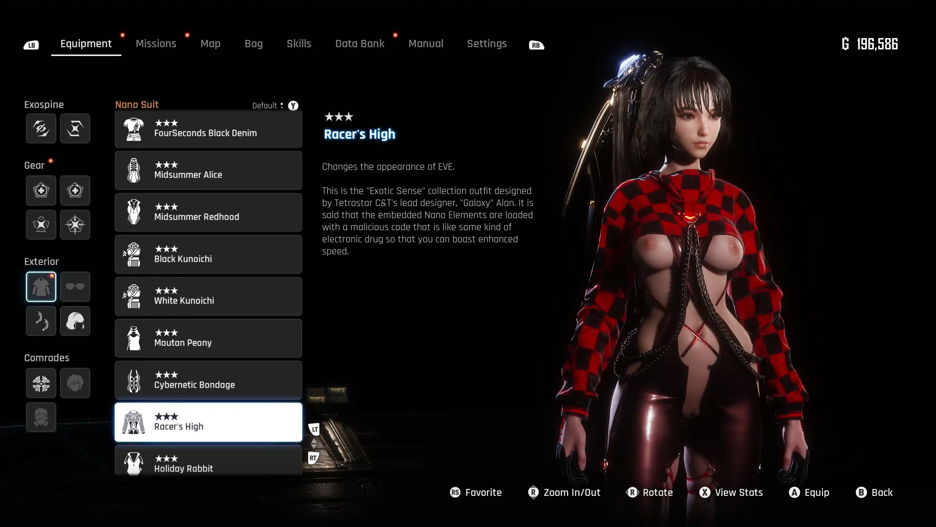Click the Equip prompt
This screenshot has width=936, height=527.
pyautogui.click(x=809, y=493)
